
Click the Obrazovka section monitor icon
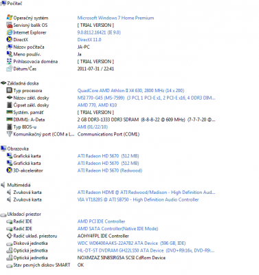(x=3, y=148)
